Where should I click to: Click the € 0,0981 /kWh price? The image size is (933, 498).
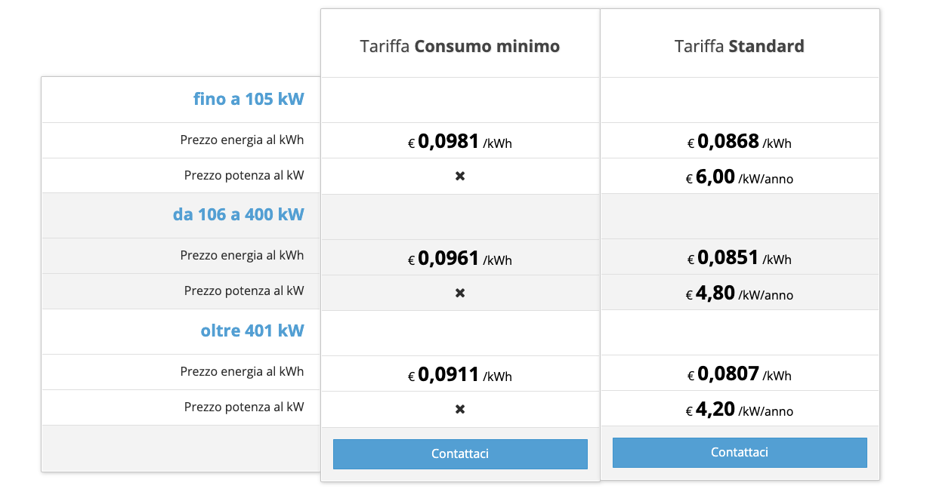[x=460, y=142]
